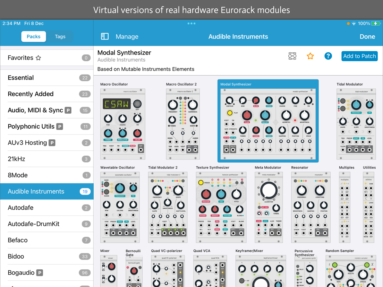Tap the three-dot multitasking indicator

191,24
